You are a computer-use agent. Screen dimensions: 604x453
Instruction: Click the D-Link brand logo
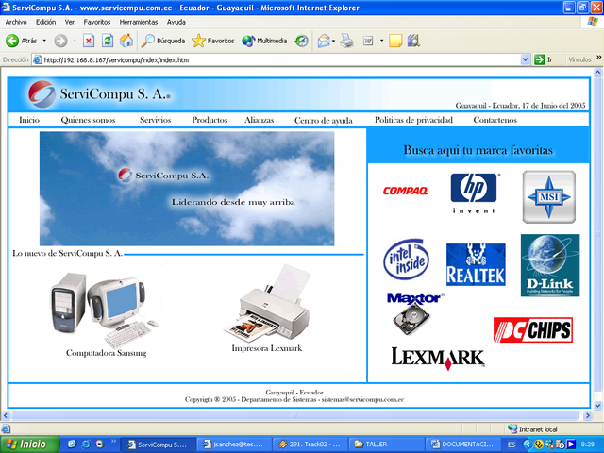(x=550, y=265)
